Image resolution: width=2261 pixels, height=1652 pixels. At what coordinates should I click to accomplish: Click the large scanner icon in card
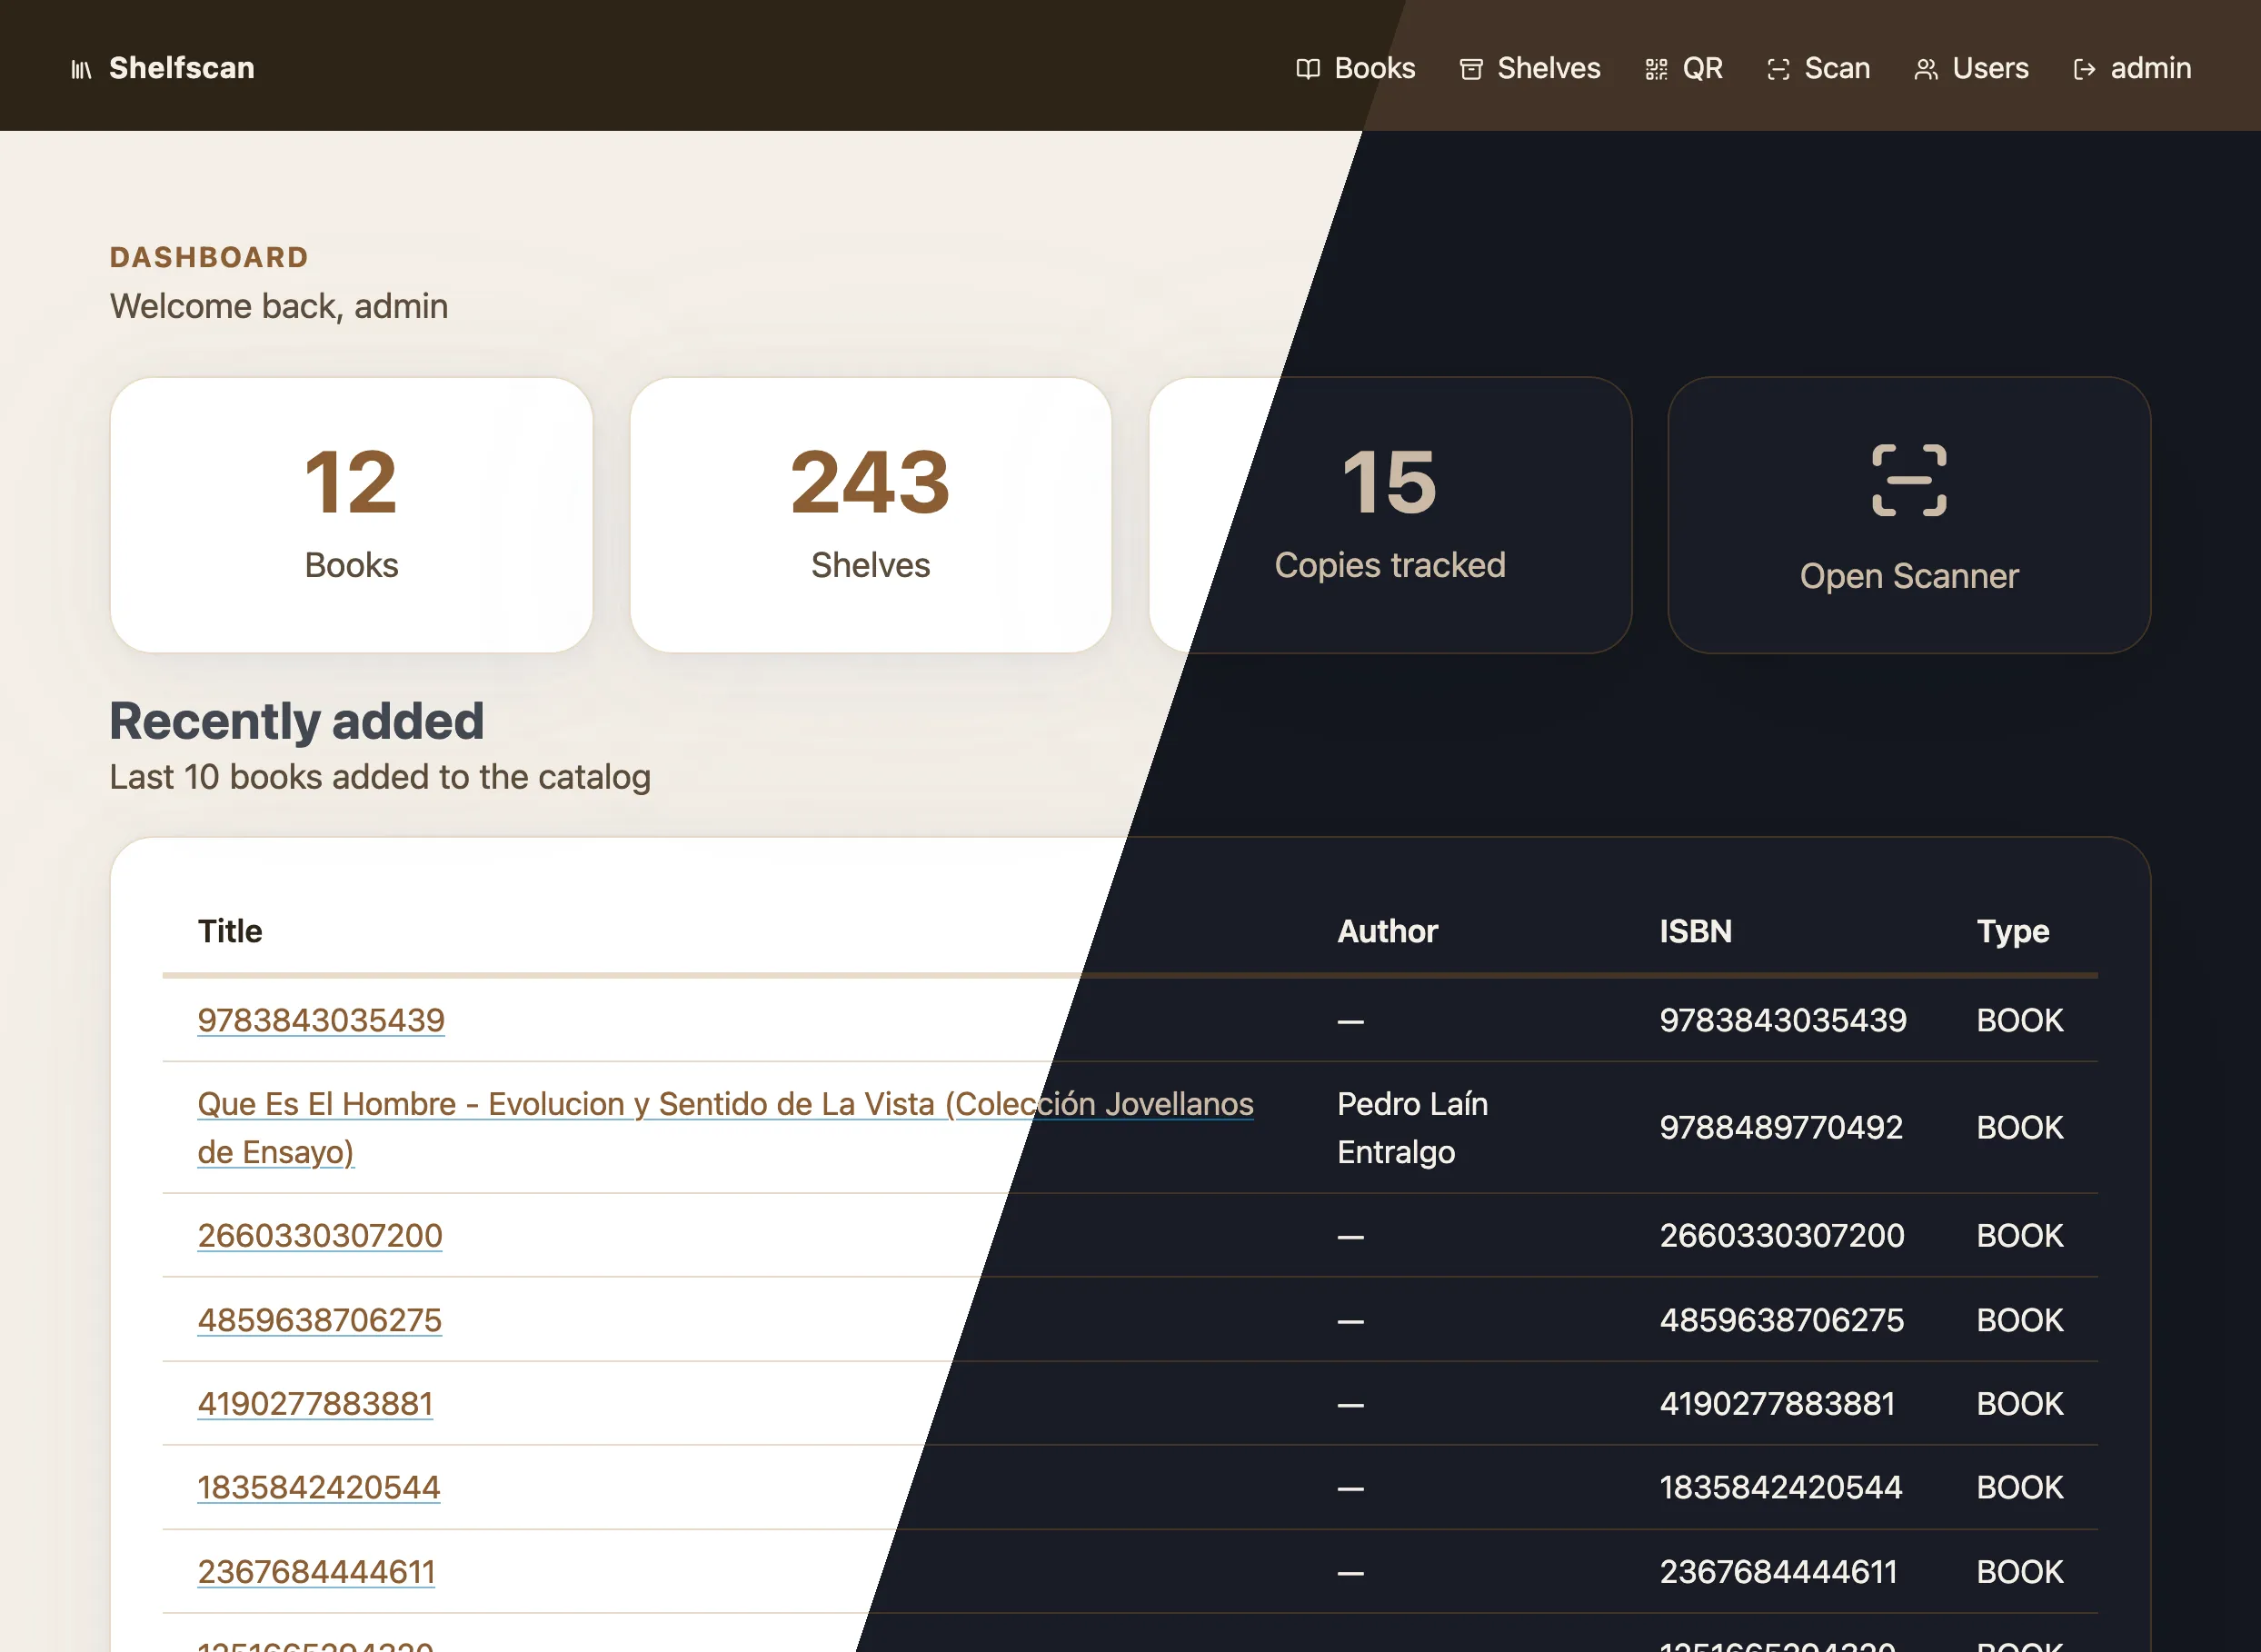[1909, 480]
